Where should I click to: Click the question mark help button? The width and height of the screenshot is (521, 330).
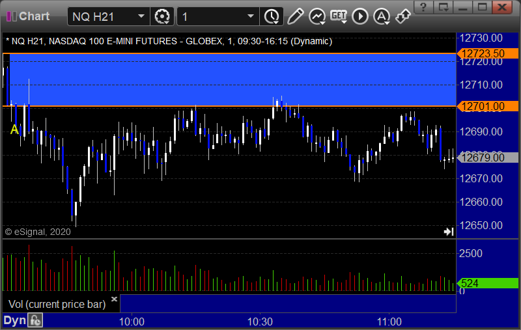(423, 7)
